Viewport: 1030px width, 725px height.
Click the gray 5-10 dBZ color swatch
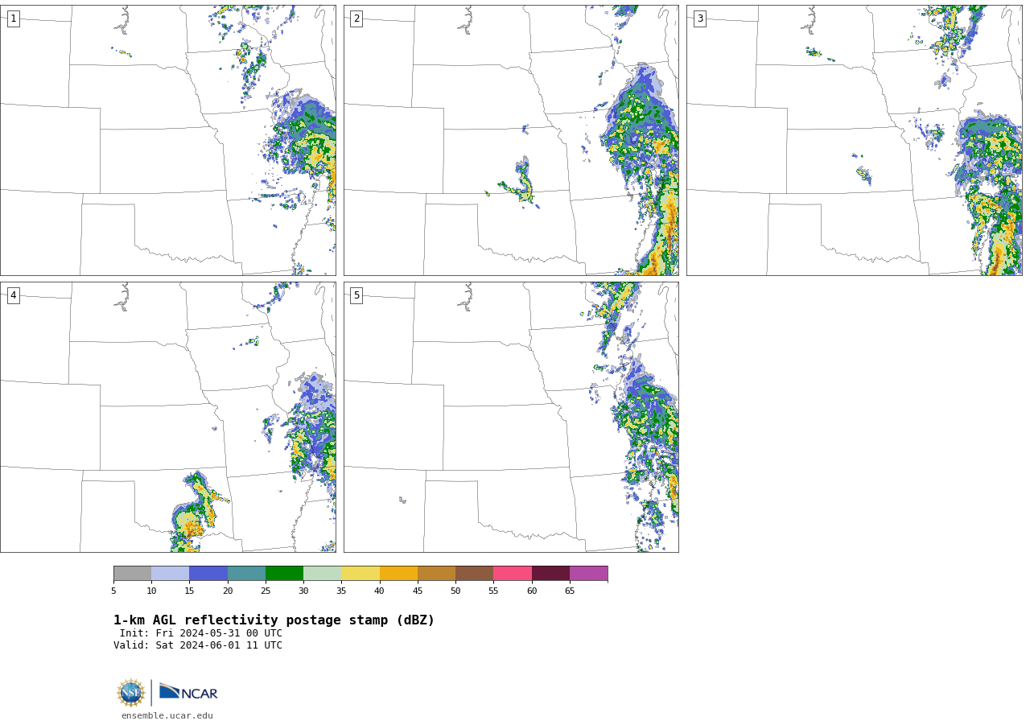(132, 573)
